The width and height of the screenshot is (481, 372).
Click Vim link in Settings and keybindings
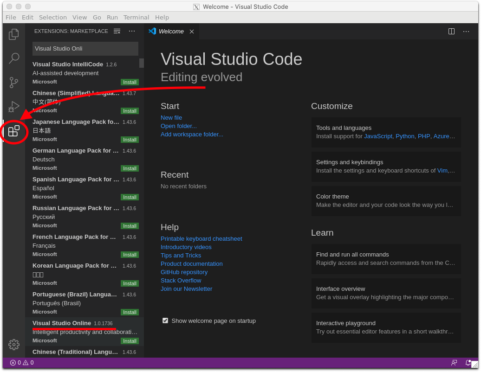coord(442,171)
